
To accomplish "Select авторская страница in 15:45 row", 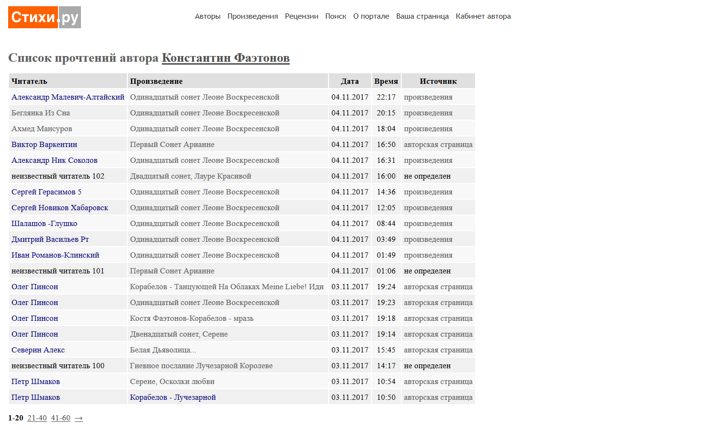I will [x=438, y=350].
